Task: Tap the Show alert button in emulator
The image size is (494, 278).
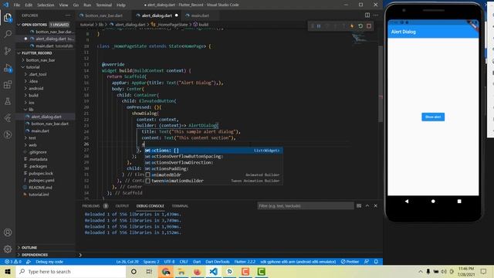Action: pos(433,117)
